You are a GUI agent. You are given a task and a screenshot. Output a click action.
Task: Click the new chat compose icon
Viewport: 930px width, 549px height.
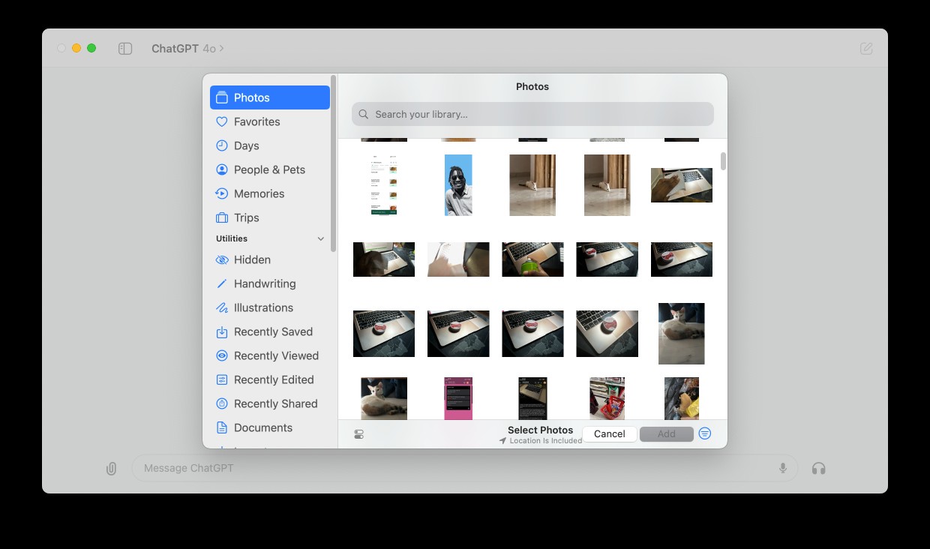866,48
